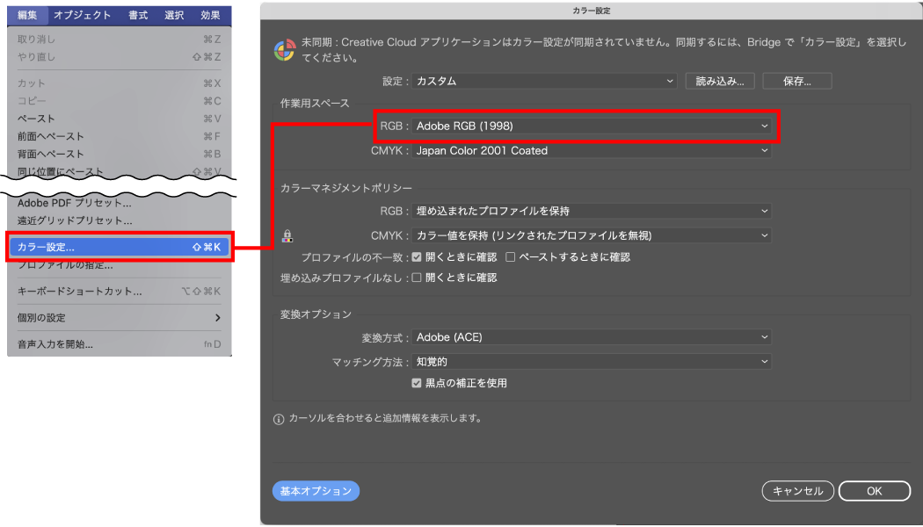Open RGB policy 埋め込まれたプロファイルを保持 dropdown
This screenshot has width=923, height=527.
591,211
